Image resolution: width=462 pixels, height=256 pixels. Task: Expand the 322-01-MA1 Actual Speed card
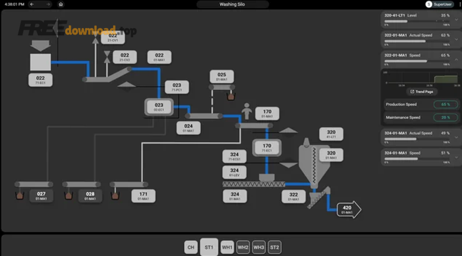click(456, 39)
